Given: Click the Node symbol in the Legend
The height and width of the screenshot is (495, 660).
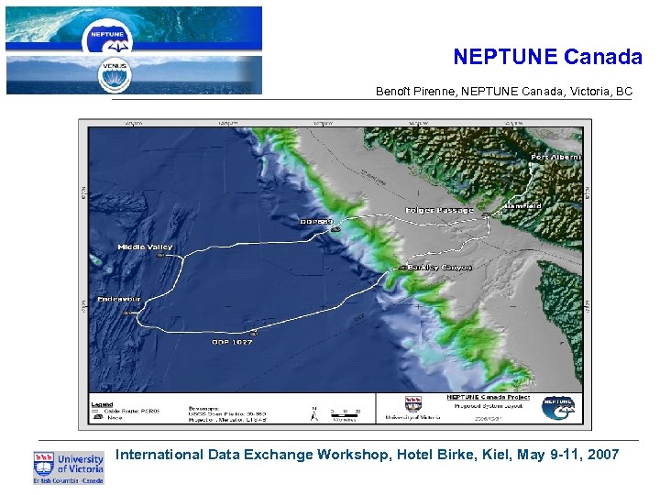Looking at the screenshot, I should click(98, 417).
